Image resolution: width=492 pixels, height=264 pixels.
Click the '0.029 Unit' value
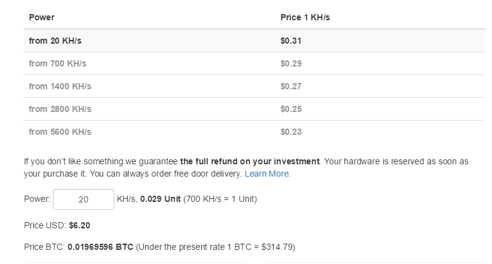click(161, 199)
